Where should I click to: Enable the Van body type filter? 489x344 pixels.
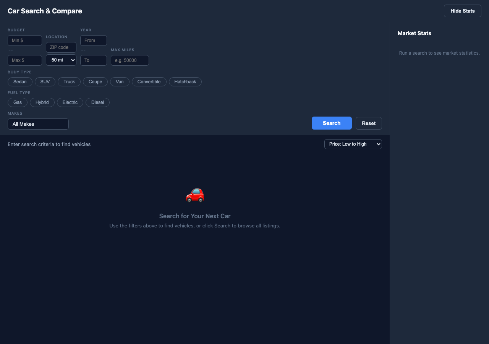pyautogui.click(x=120, y=81)
